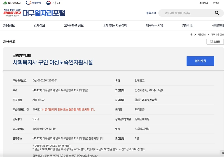Click the 2교대 work type value
Image resolution: width=224 pixels, height=157 pixels.
pos(36,119)
